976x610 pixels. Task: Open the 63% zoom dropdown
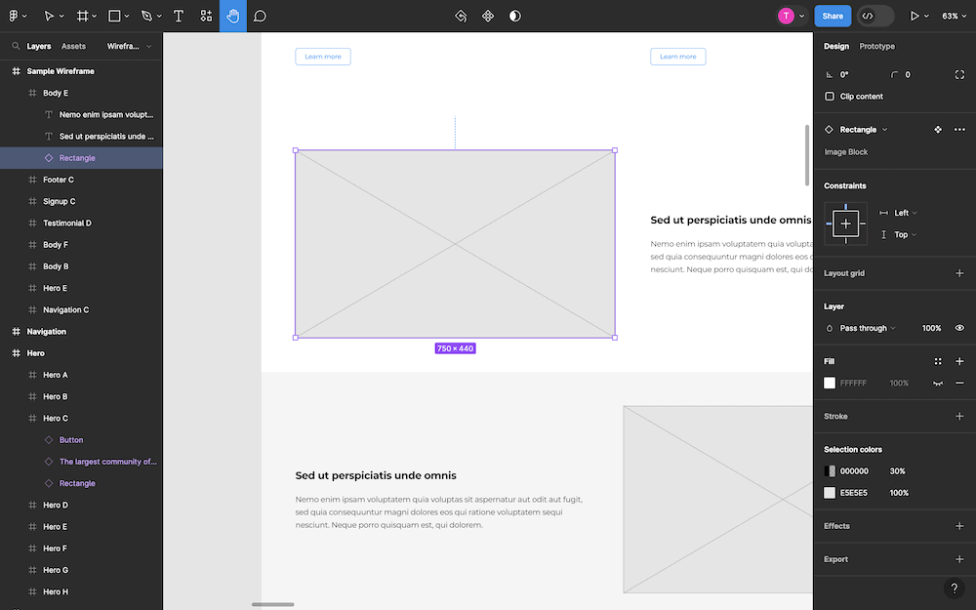[x=954, y=16]
